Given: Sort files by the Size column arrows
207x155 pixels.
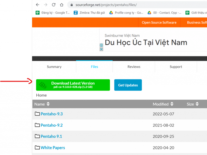Looking at the screenshot, I should [197, 104].
